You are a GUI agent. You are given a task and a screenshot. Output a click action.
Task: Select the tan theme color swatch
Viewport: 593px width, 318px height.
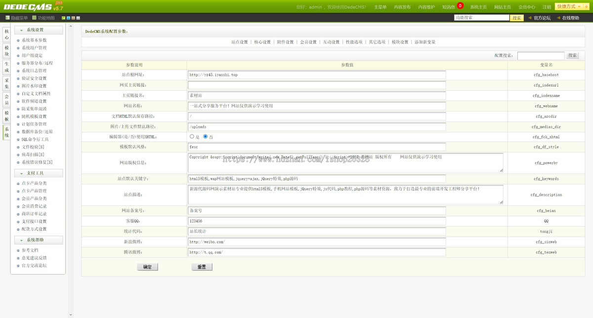(x=73, y=18)
